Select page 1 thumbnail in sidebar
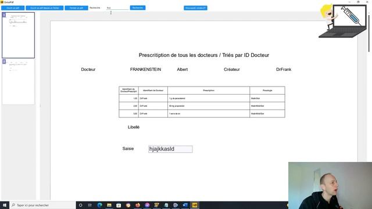372x209 pixels. pos(18,35)
